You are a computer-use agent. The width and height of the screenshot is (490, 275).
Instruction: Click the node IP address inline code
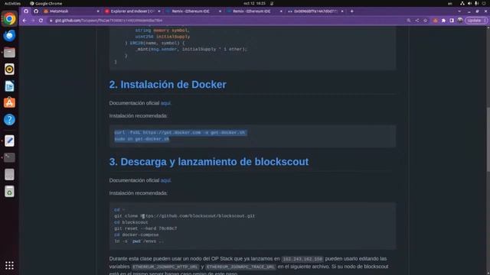tap(302, 259)
